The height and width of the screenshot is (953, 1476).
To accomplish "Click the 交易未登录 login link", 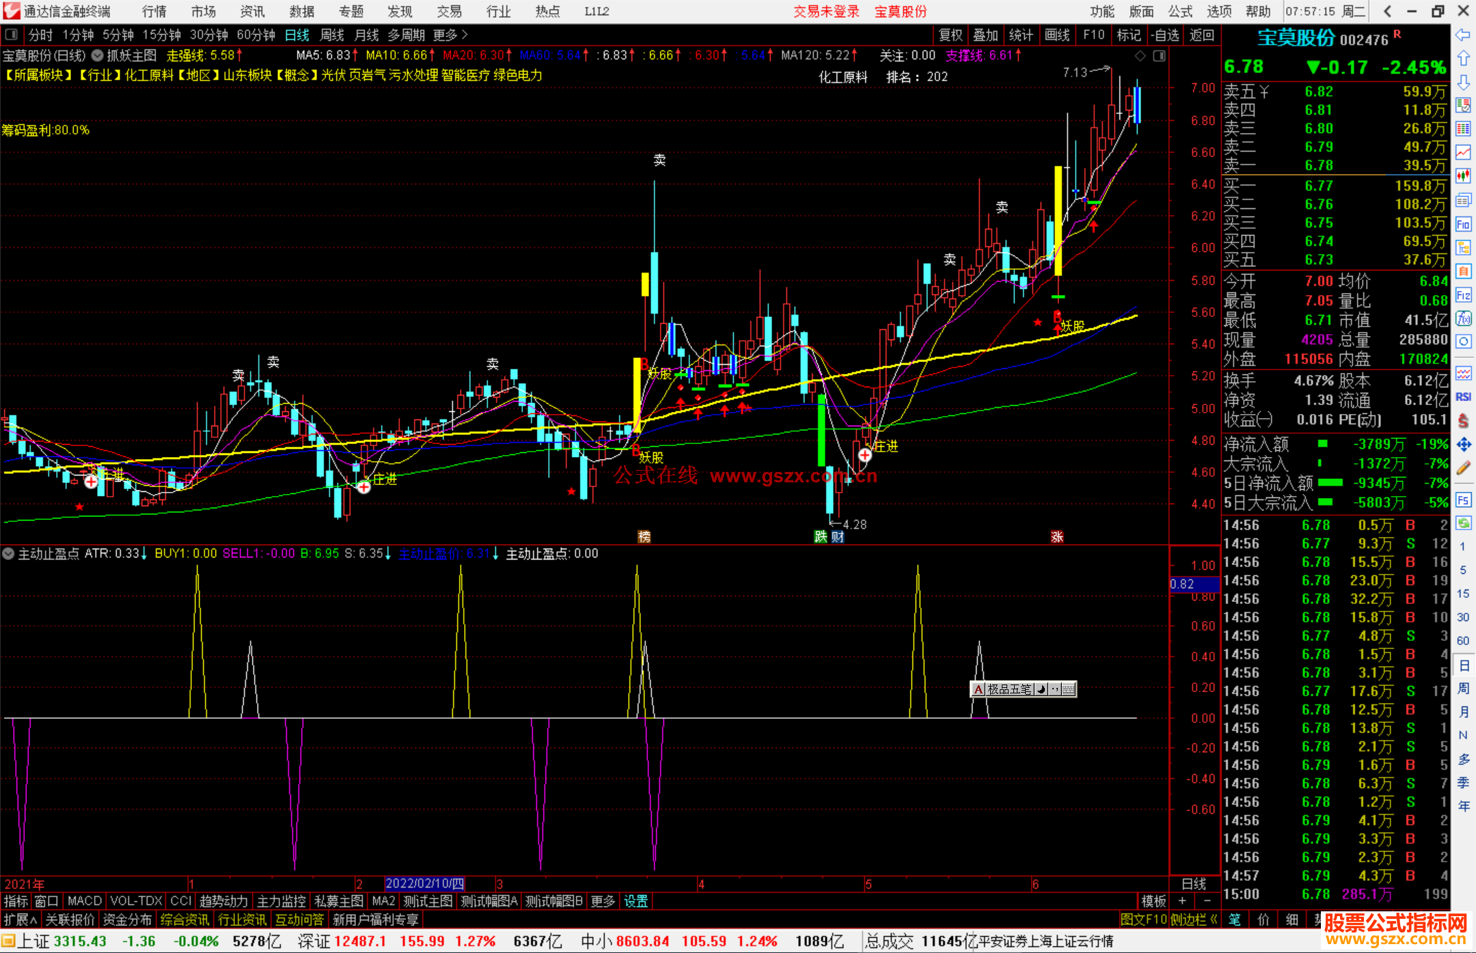I will [826, 12].
